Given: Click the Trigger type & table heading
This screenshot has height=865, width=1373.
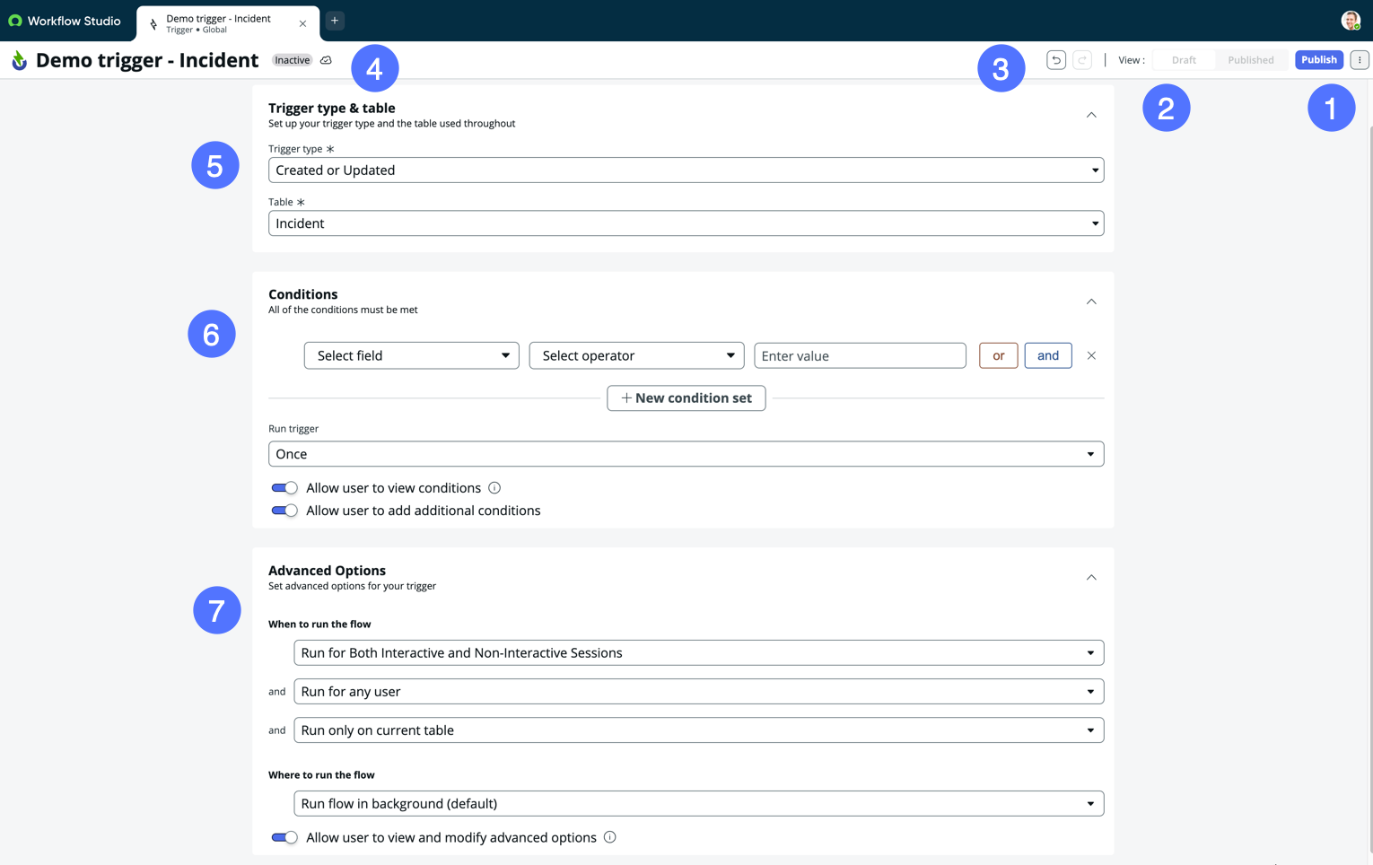Looking at the screenshot, I should [x=331, y=109].
